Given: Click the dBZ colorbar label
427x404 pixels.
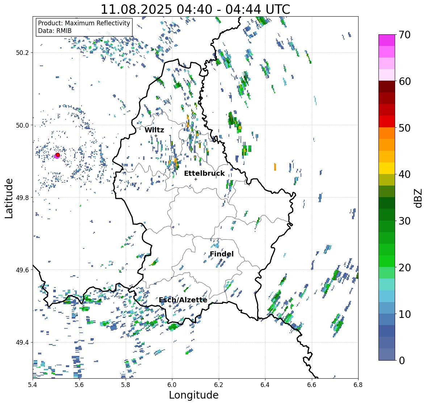Looking at the screenshot, I should 419,198.
